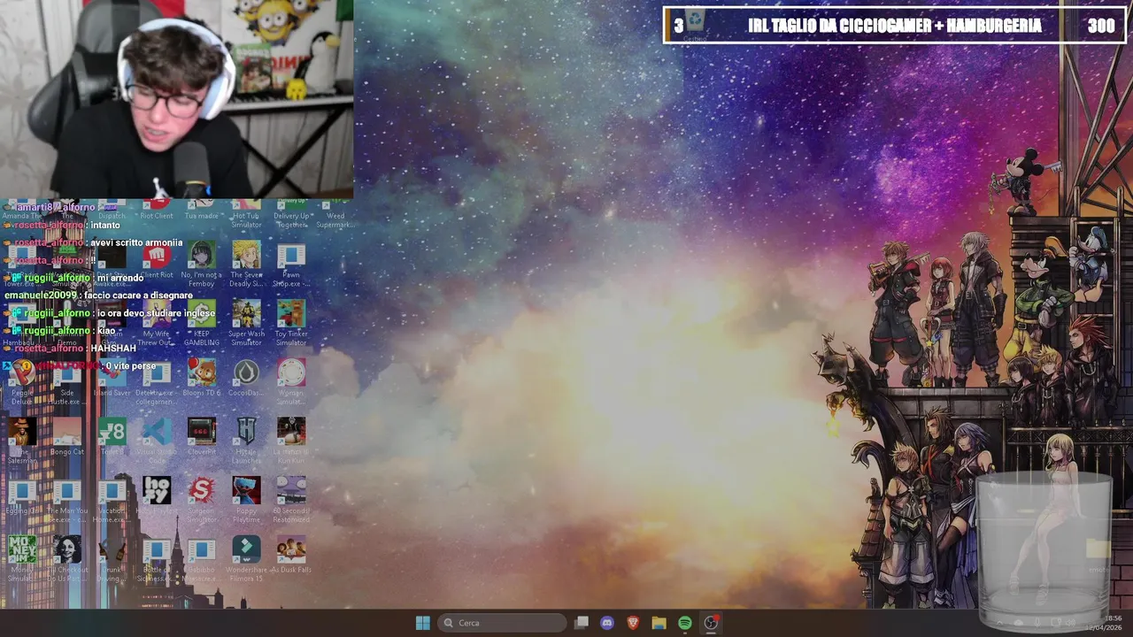Select the Pawn Shop.exe desktop shortcut
The image size is (1133, 637).
click(290, 265)
